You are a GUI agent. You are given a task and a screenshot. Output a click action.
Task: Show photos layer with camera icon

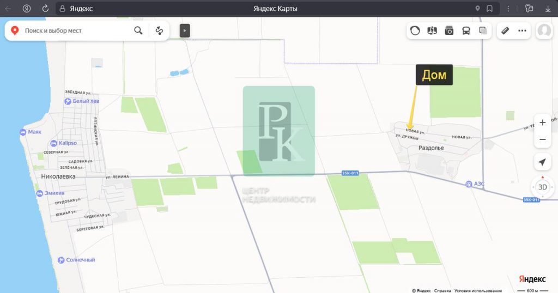click(449, 30)
